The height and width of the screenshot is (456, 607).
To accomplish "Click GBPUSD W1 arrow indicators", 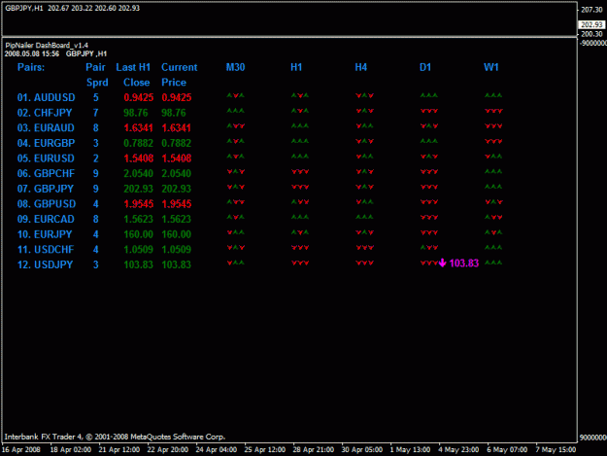I will pos(493,202).
